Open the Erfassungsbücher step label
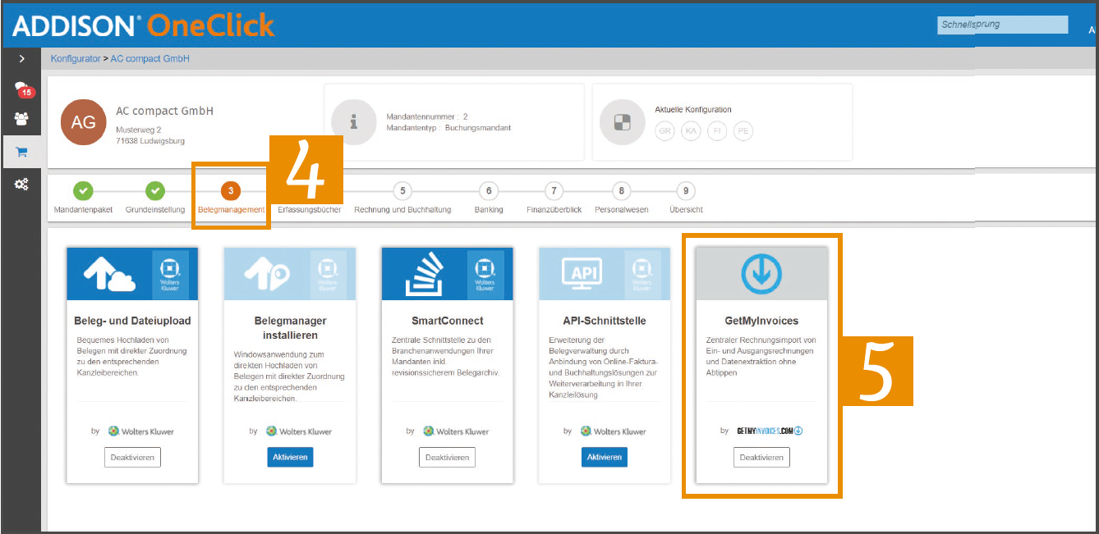1099x534 pixels. point(310,209)
